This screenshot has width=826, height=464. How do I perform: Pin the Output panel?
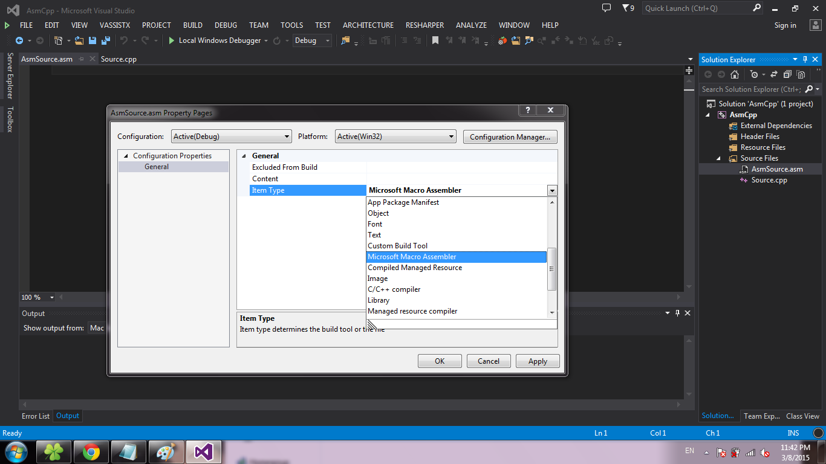point(677,313)
